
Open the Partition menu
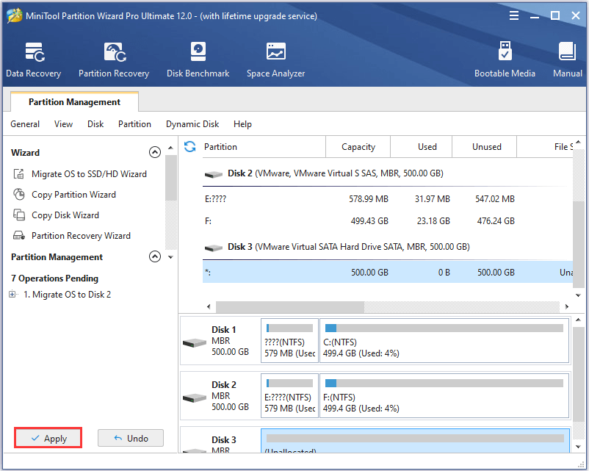click(x=134, y=124)
